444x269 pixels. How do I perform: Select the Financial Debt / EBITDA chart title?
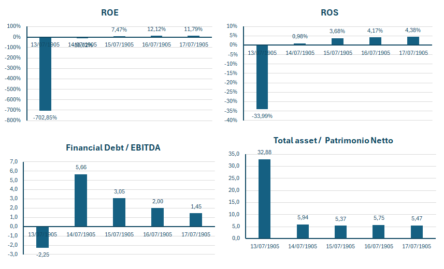click(113, 147)
